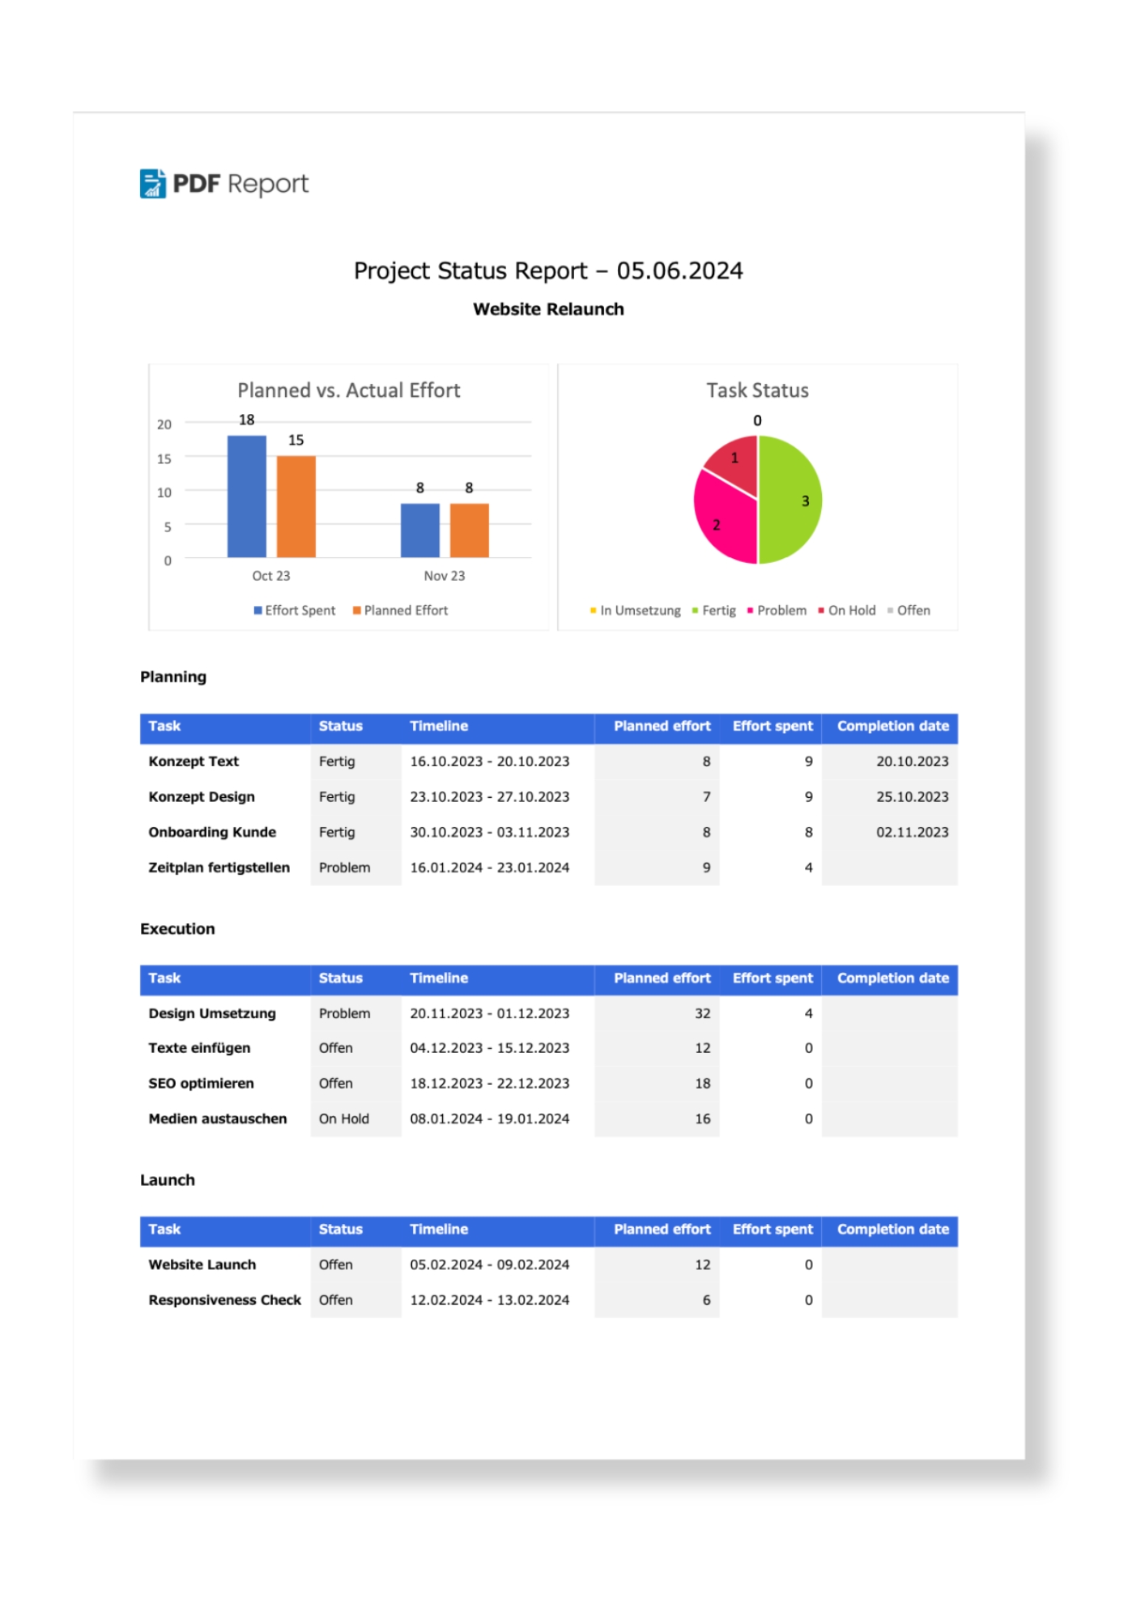Click the Responsiveness Check task name
Screen dimensions: 1145x1620
[x=224, y=1301]
